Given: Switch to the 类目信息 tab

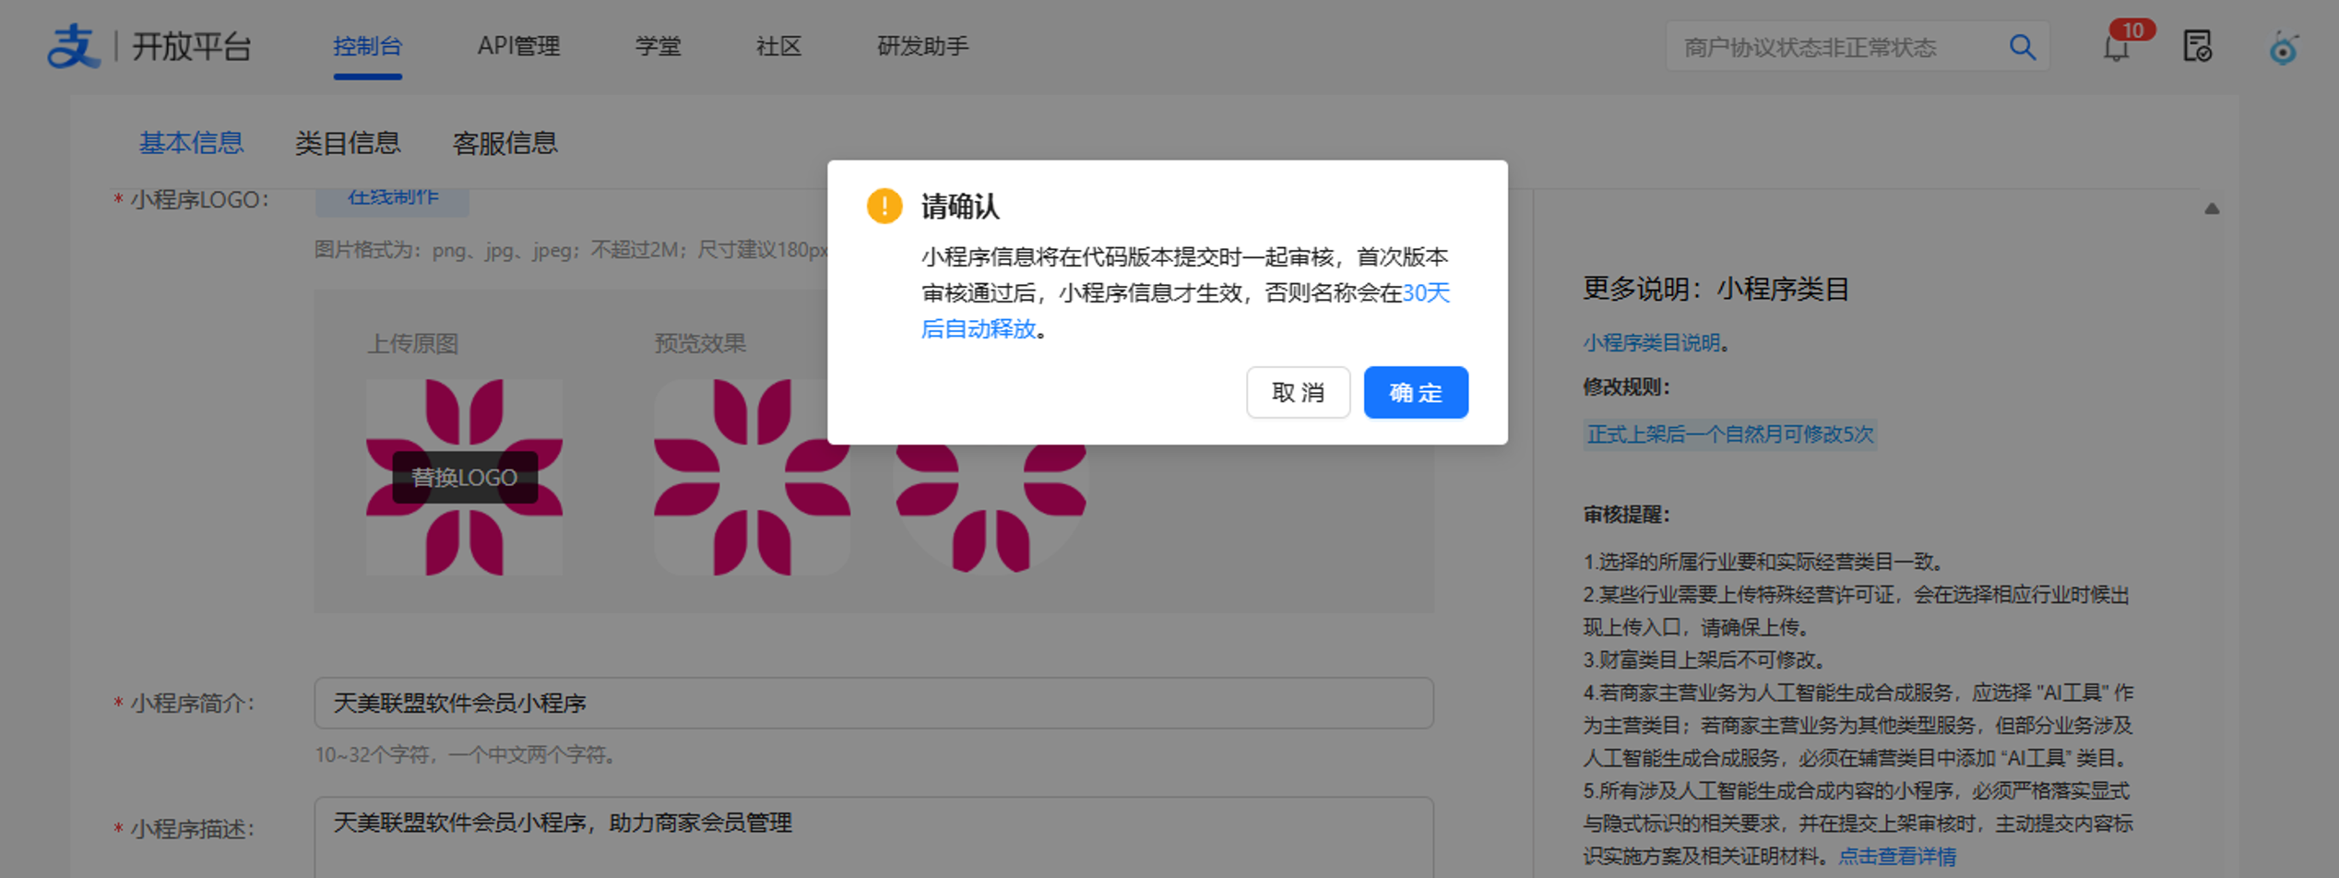Looking at the screenshot, I should point(348,143).
